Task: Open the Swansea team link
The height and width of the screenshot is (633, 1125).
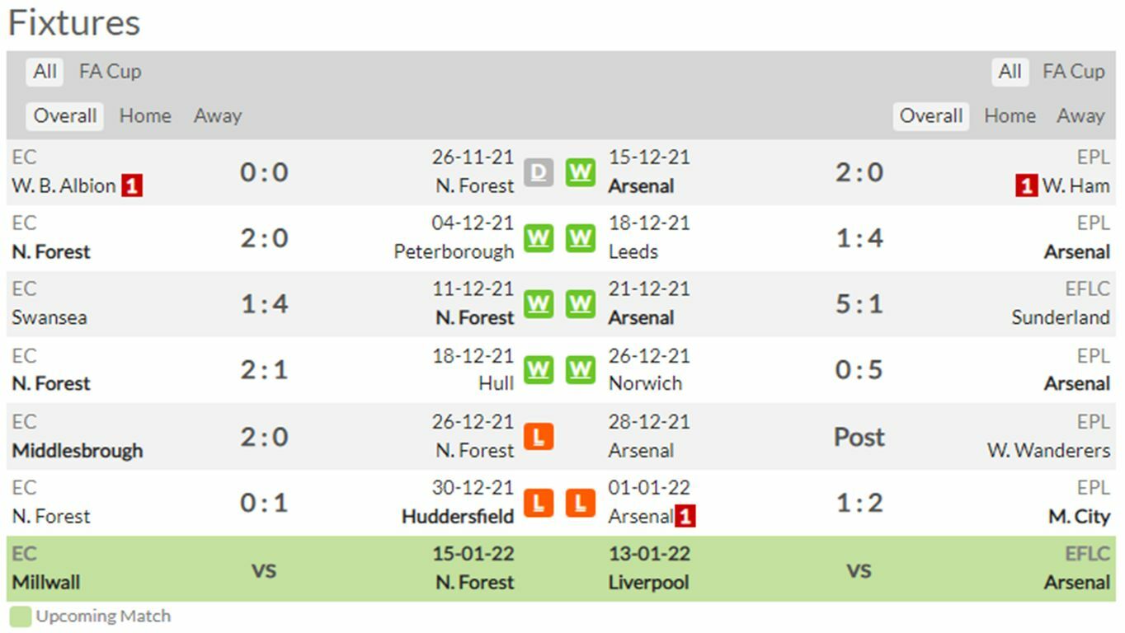Action: click(x=49, y=318)
